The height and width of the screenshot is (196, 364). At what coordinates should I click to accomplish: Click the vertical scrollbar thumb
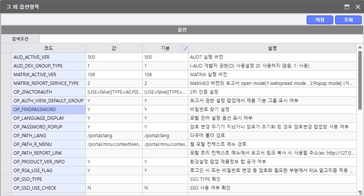(360, 80)
